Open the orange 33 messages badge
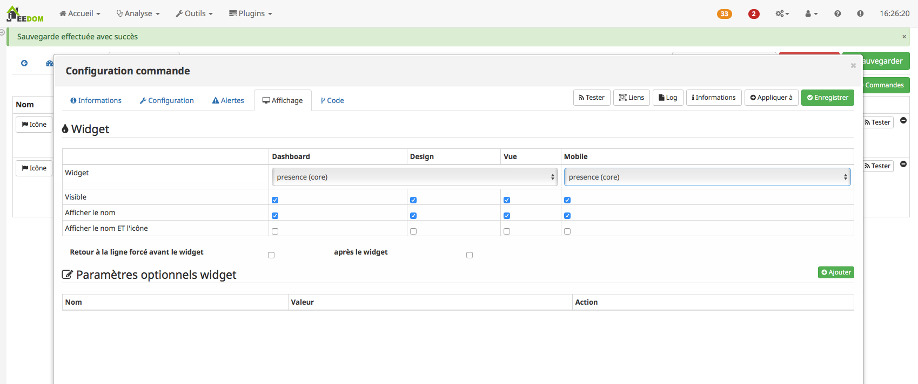 [724, 14]
